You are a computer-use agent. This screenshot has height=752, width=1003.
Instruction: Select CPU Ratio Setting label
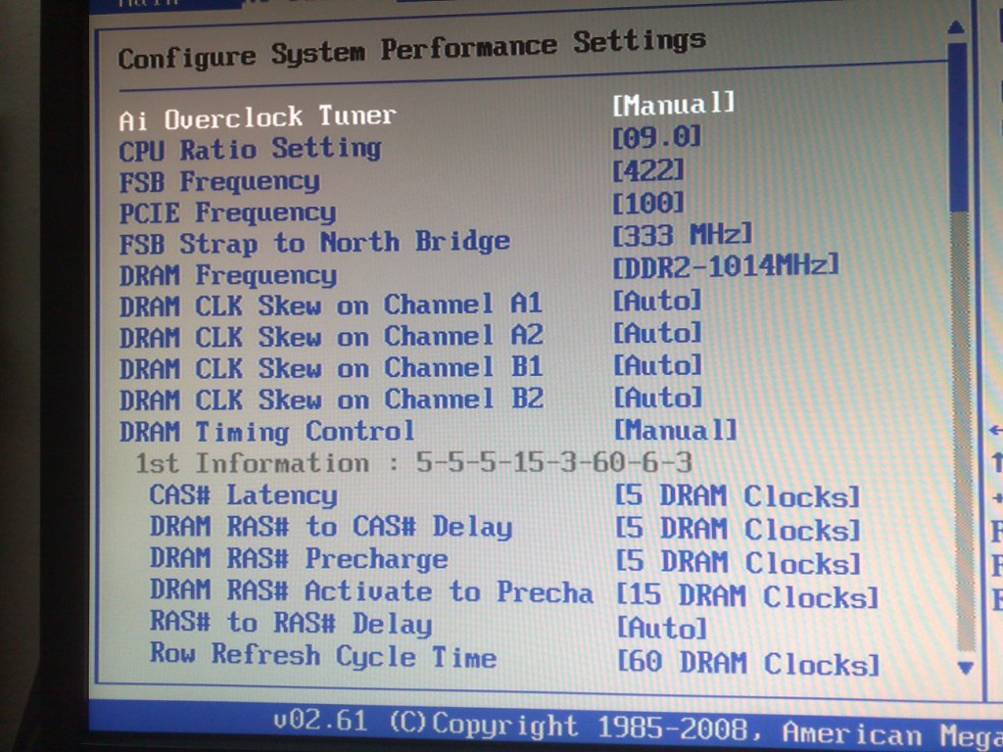tap(250, 150)
